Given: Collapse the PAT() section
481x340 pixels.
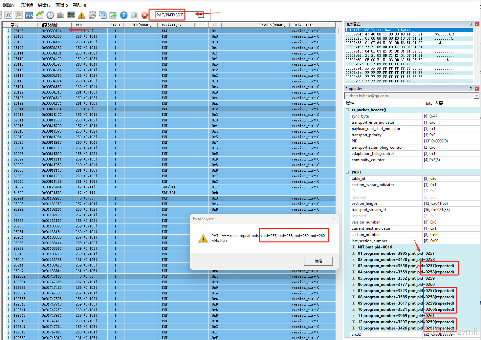Looking at the screenshot, I should tap(347, 172).
